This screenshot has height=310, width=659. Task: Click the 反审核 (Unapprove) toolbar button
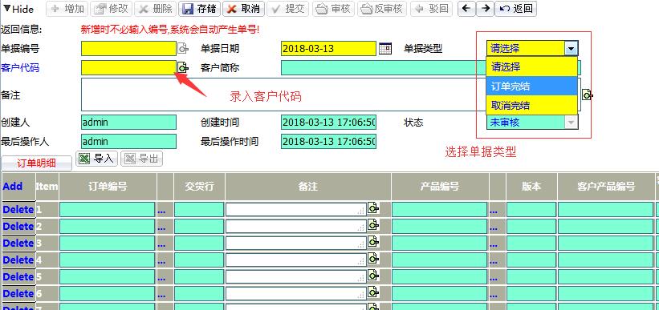381,9
